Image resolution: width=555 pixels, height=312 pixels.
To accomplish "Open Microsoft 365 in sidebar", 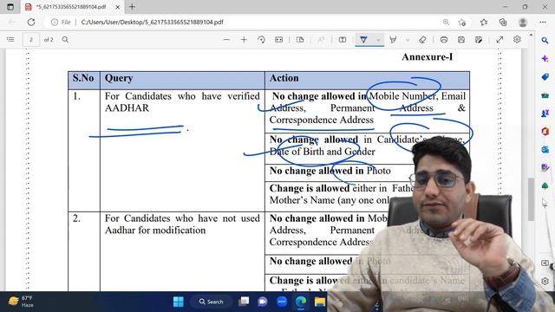I will tap(545, 131).
